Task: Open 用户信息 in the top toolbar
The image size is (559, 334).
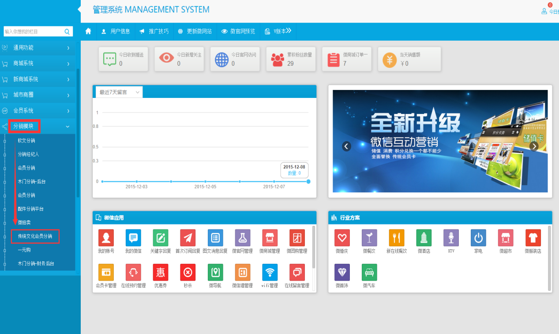Action: click(116, 31)
